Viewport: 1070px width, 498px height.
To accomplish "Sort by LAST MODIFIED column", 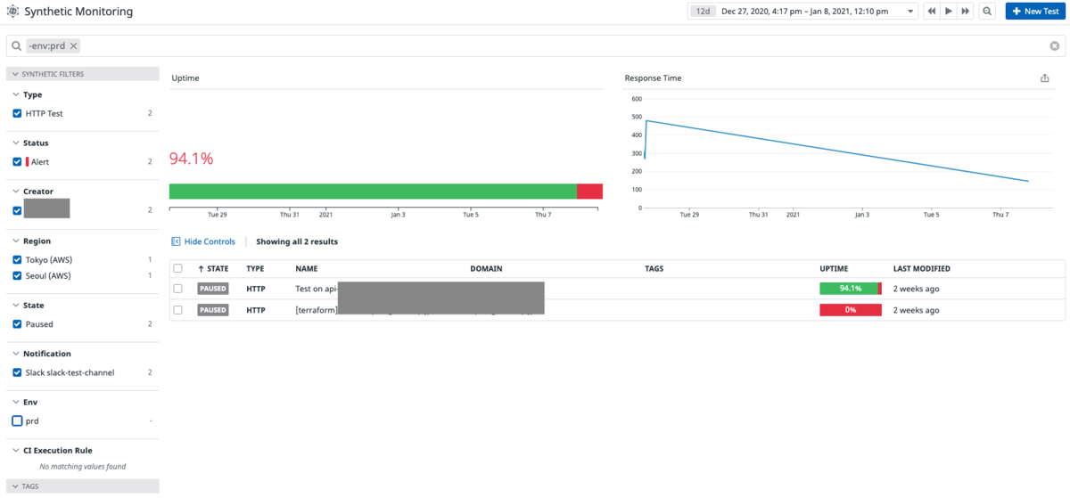I will point(922,268).
